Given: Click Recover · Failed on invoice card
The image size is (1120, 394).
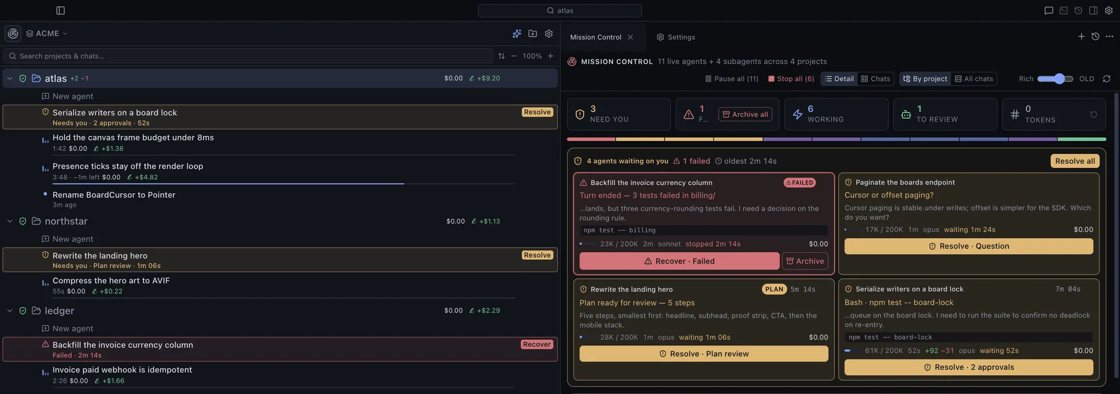Looking at the screenshot, I should 679,261.
